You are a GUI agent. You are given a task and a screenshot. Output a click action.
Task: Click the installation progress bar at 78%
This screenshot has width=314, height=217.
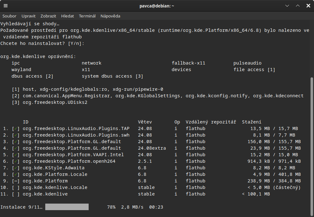67,207
